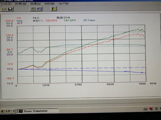
Task: Click the open file folder toolbar icon
Action: (4, 9)
